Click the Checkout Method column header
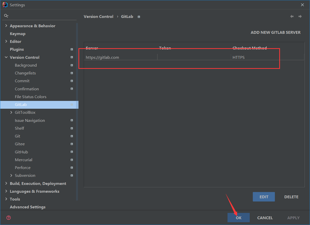This screenshot has width=310, height=225. [x=250, y=48]
